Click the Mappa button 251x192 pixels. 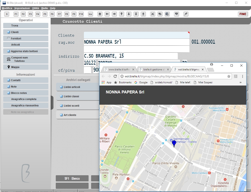tap(26, 67)
